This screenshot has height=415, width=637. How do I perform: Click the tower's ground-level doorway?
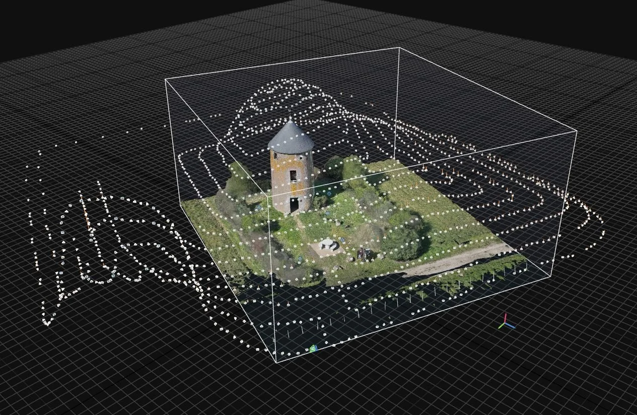tap(294, 205)
